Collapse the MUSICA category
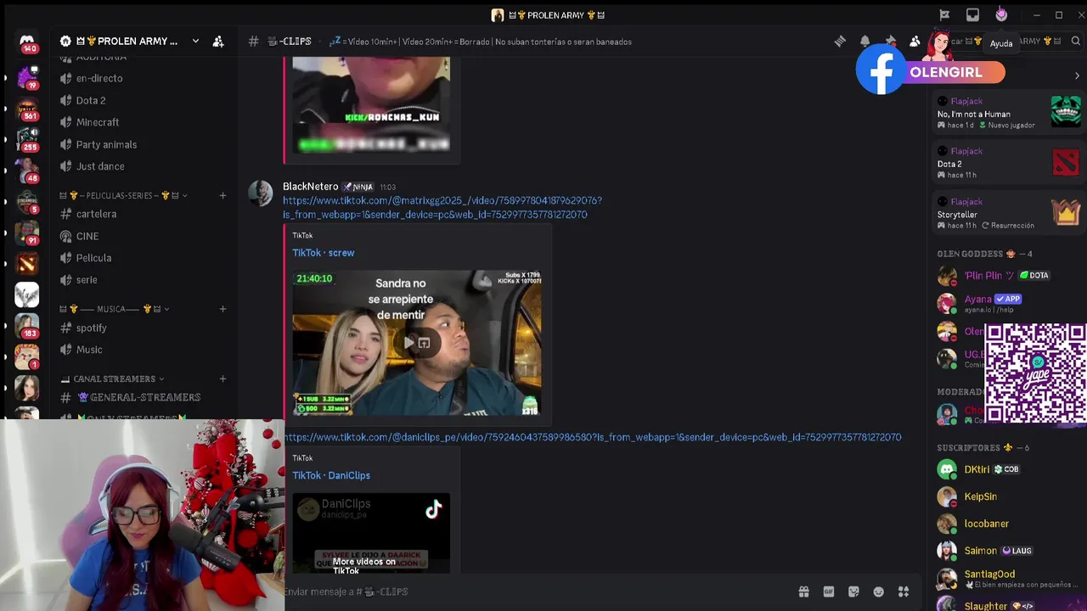 pyautogui.click(x=115, y=309)
